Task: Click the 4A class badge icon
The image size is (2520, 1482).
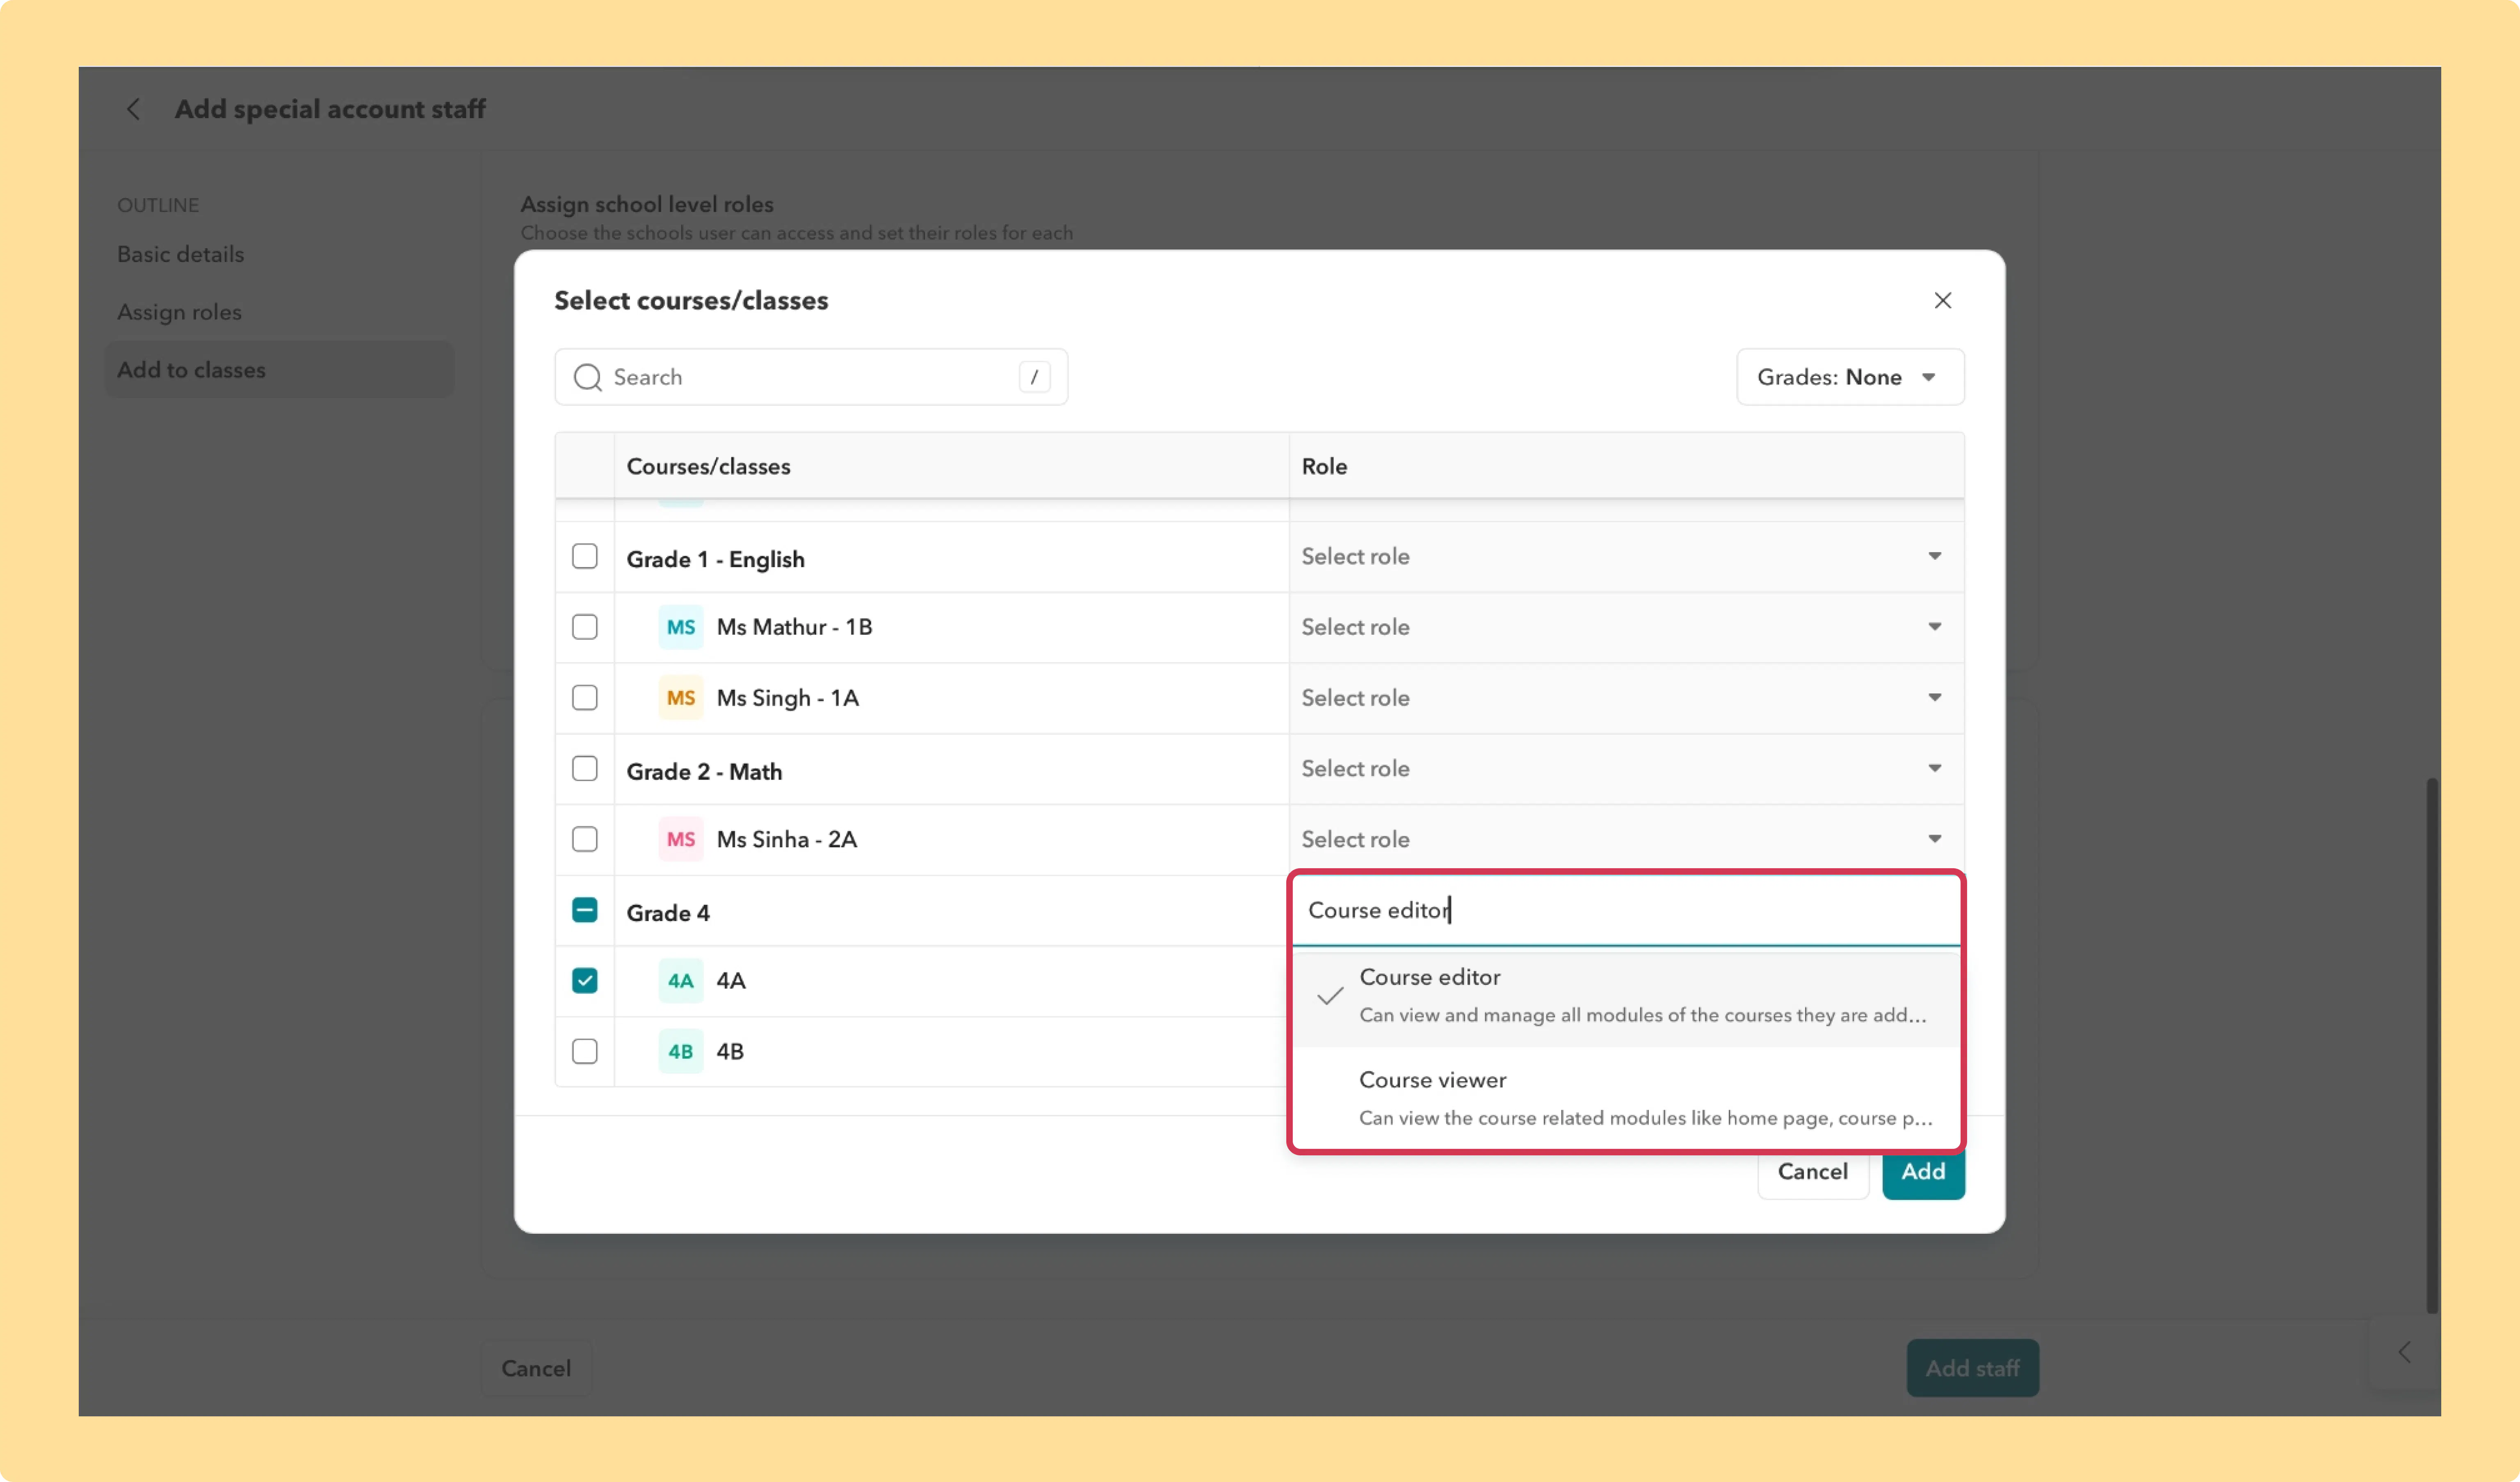Action: pos(680,981)
